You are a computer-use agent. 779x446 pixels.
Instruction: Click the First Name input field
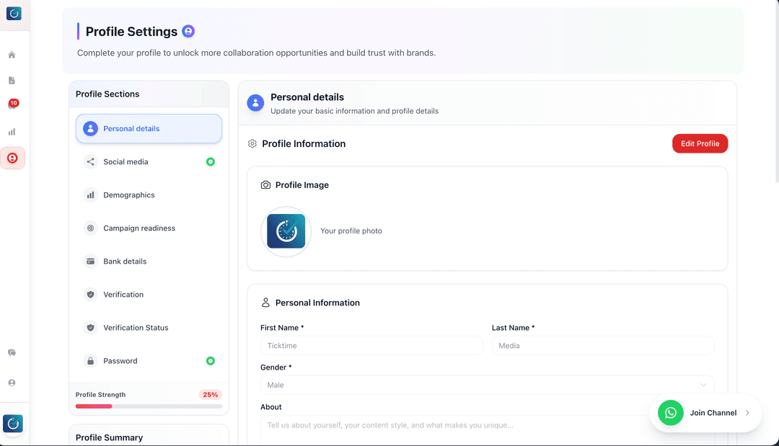click(x=371, y=345)
